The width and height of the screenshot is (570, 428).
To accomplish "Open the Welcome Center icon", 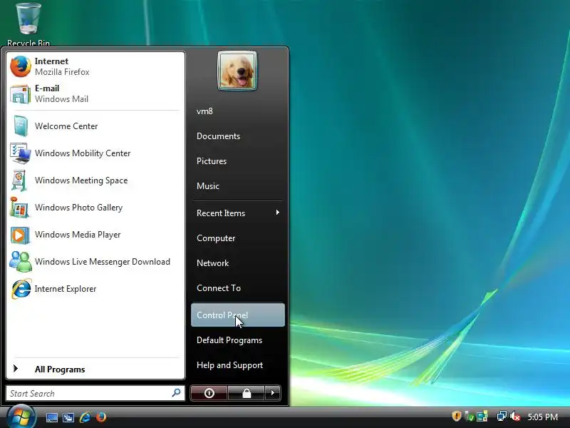I will [21, 126].
